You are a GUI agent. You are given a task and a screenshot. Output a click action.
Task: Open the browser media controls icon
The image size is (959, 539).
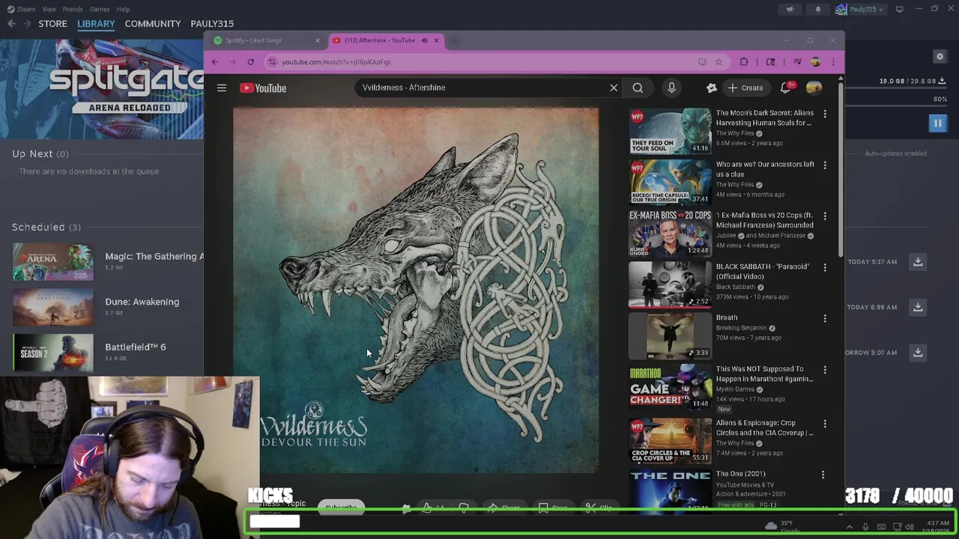[x=797, y=62]
